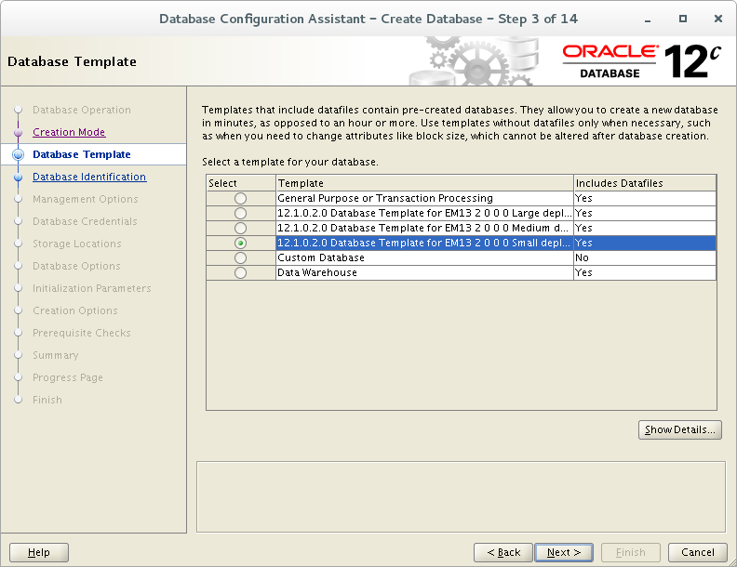Viewport: 737px width, 567px height.
Task: Click the 'Yes' datafiles cell for Data Warehouse
Action: (645, 272)
